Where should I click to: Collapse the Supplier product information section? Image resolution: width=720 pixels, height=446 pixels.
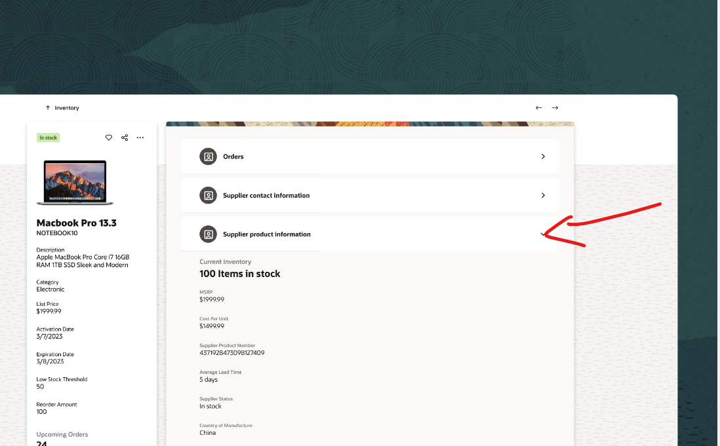(543, 234)
